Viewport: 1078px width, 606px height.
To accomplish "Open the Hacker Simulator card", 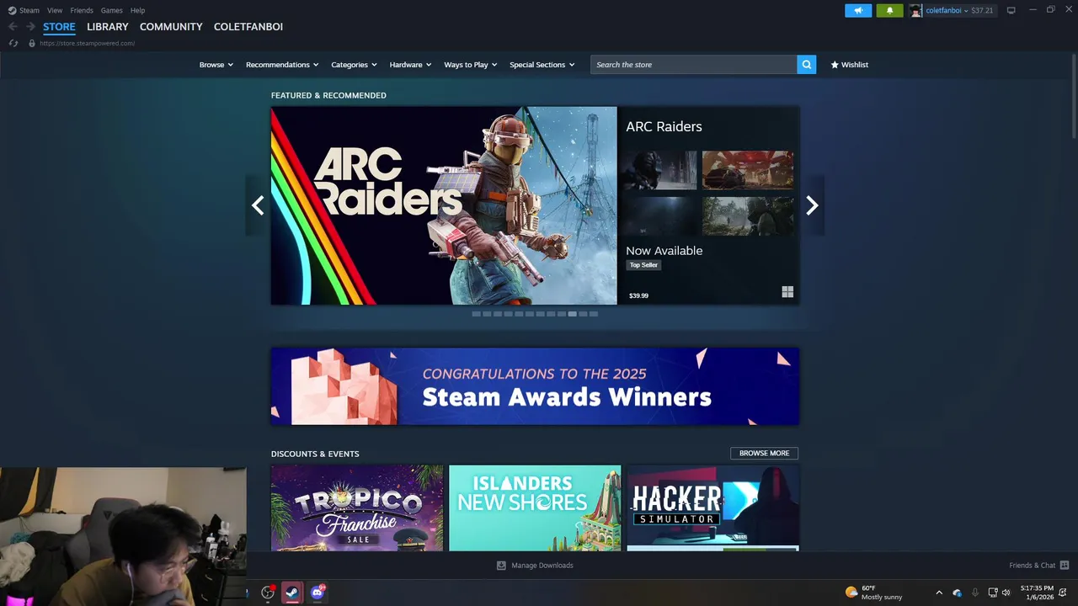I will click(713, 508).
